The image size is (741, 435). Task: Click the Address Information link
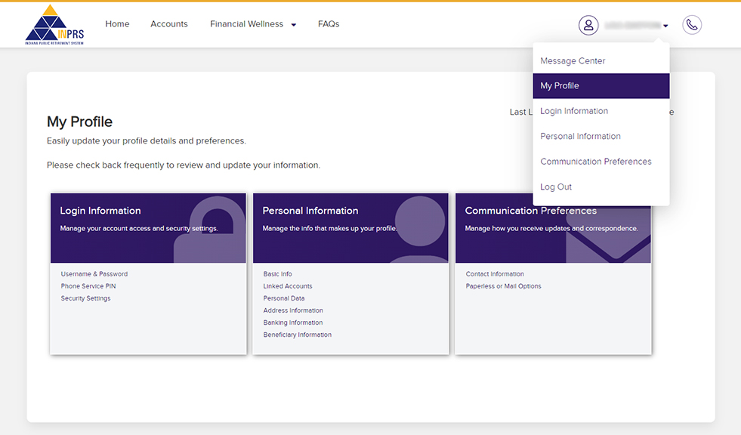coord(292,310)
